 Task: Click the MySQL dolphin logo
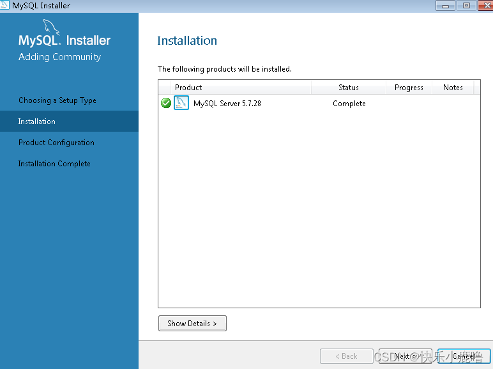click(x=50, y=26)
